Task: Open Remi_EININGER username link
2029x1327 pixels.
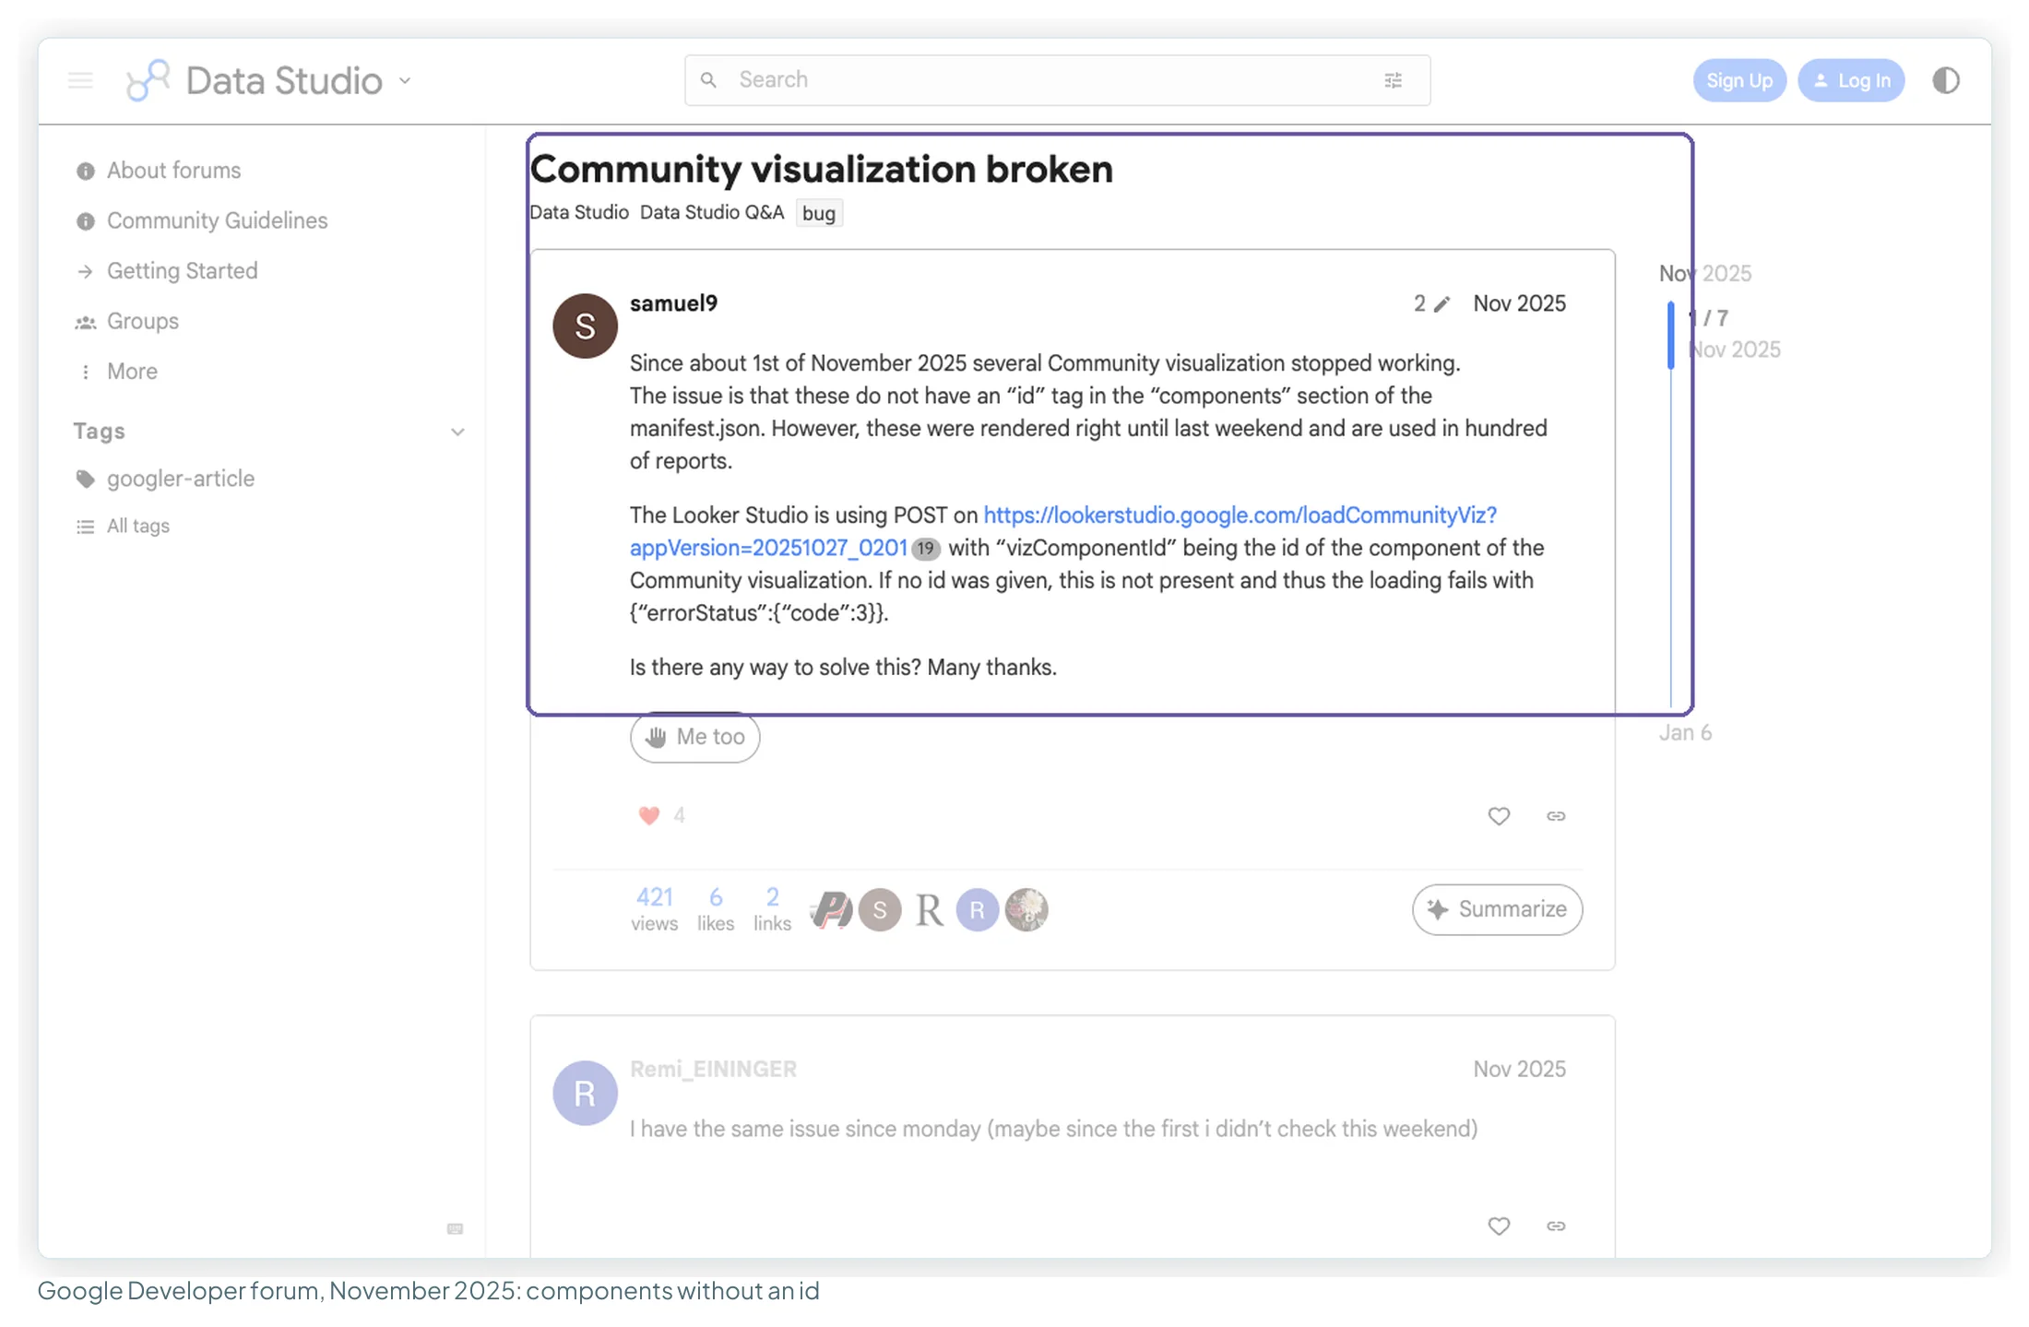Action: [713, 1069]
